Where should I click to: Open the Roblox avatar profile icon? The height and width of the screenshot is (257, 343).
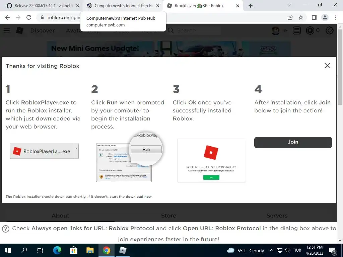[x=276, y=30]
